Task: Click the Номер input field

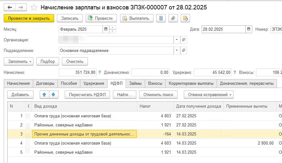Action: coord(276,29)
